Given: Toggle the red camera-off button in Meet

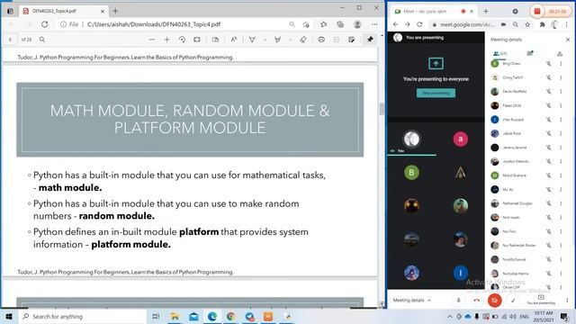Looking at the screenshot, I should click(x=494, y=301).
